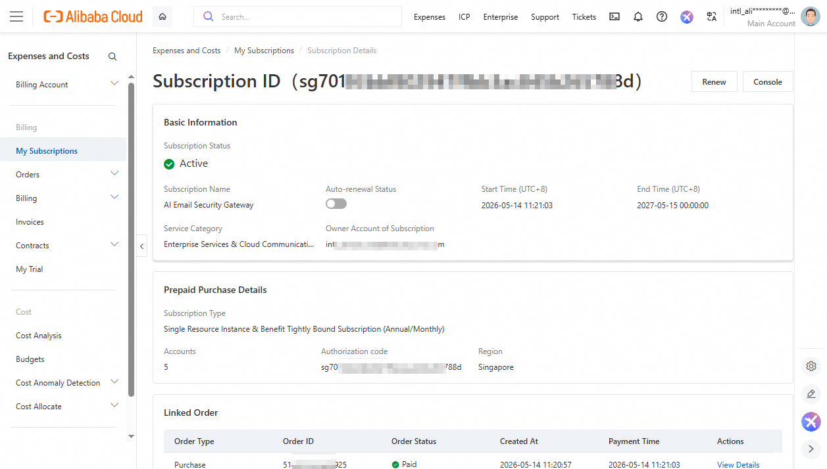Open the AI assistant icon in top bar

[687, 17]
